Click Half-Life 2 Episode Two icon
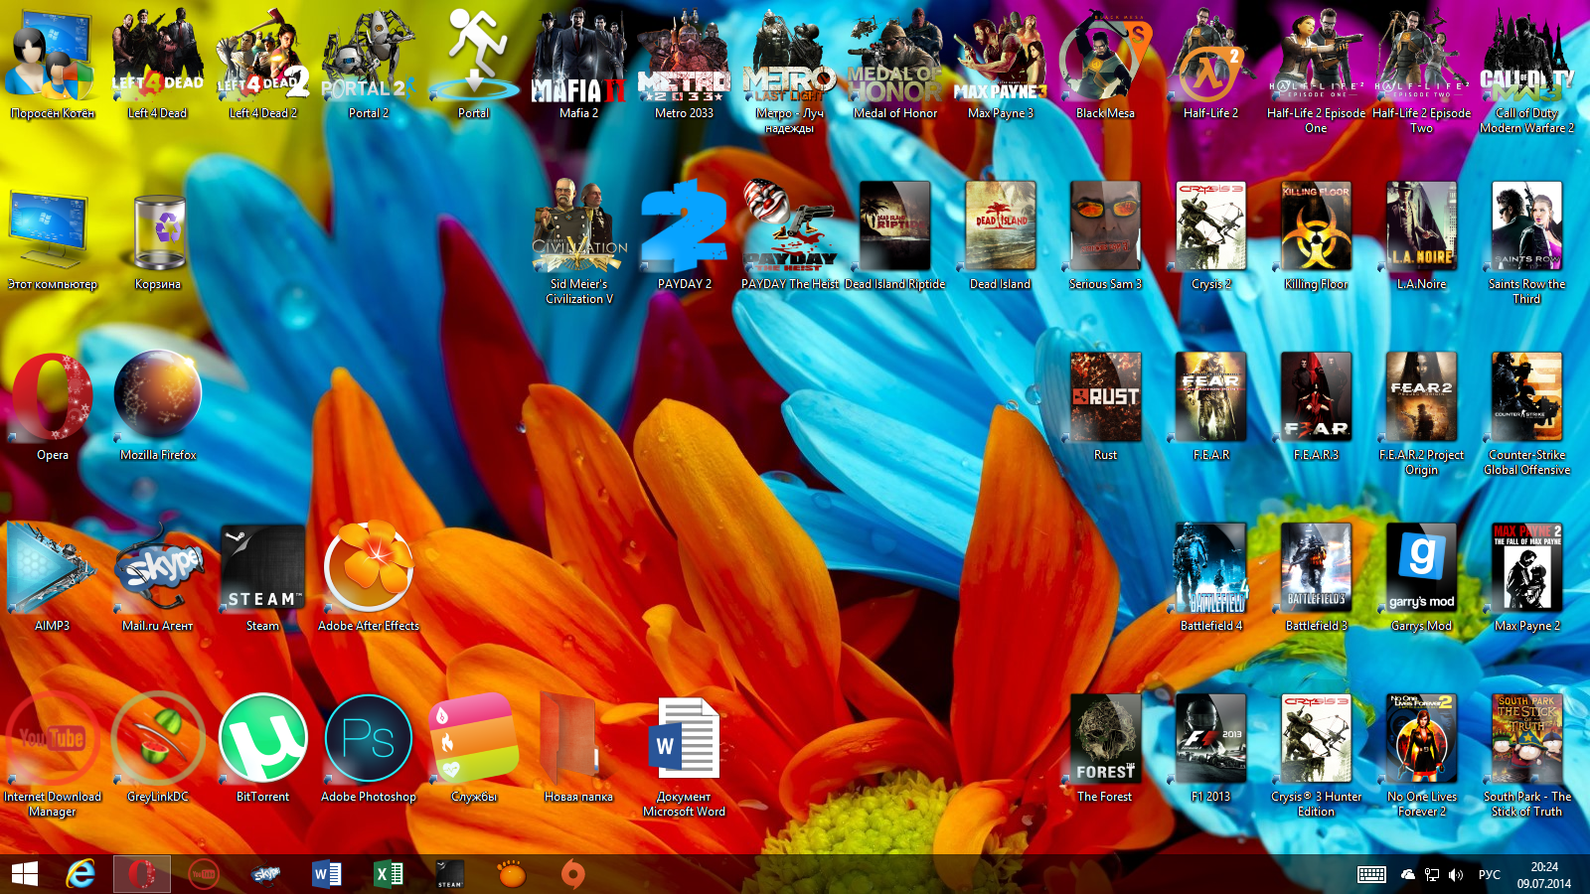Image resolution: width=1590 pixels, height=894 pixels. [x=1422, y=57]
